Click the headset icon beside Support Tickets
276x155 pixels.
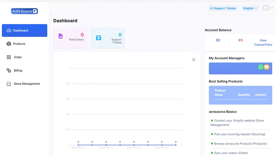pyautogui.click(x=211, y=8)
